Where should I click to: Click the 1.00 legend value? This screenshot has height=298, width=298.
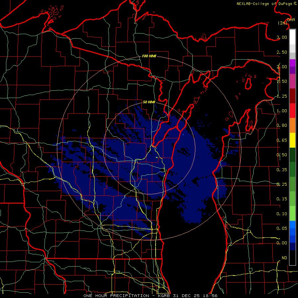pyautogui.click(x=282, y=111)
